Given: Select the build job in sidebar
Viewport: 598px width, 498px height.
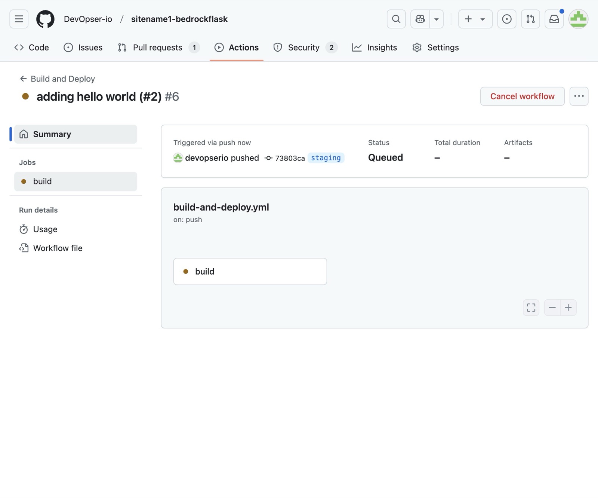Looking at the screenshot, I should (75, 181).
